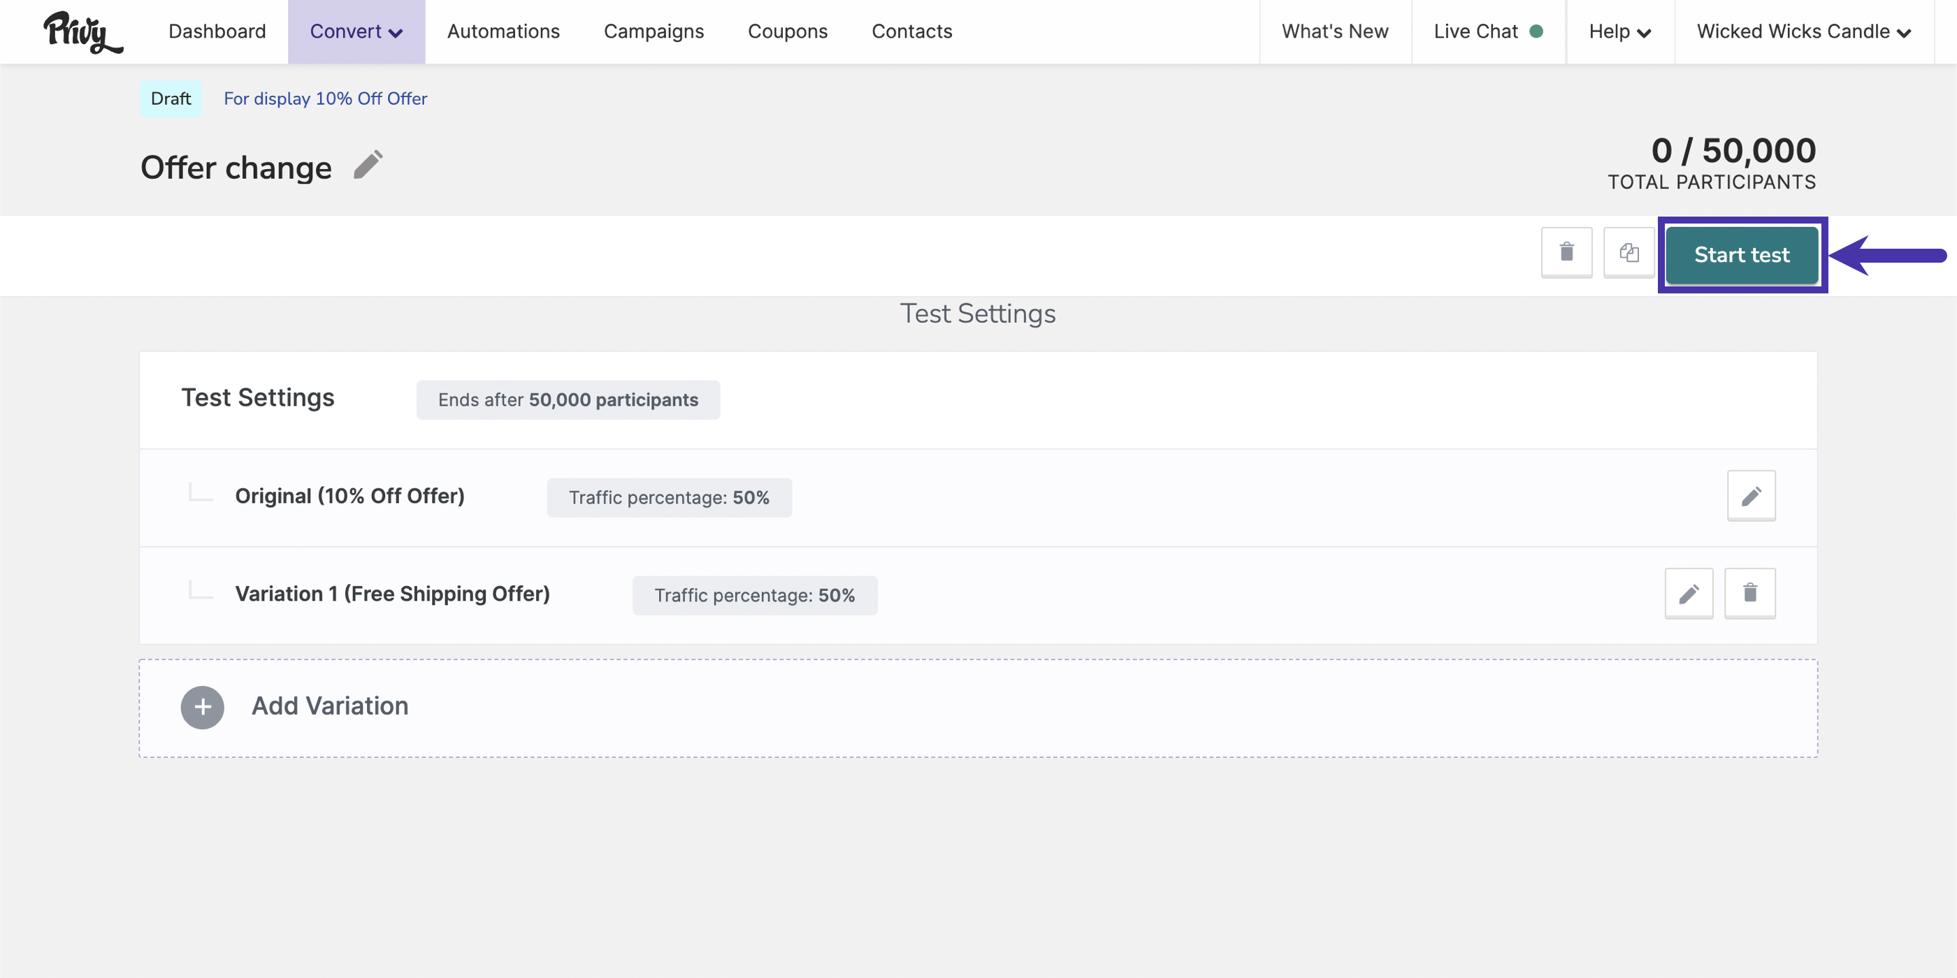This screenshot has width=1957, height=978.
Task: Delete Variation 1 with trash icon
Action: (x=1749, y=593)
